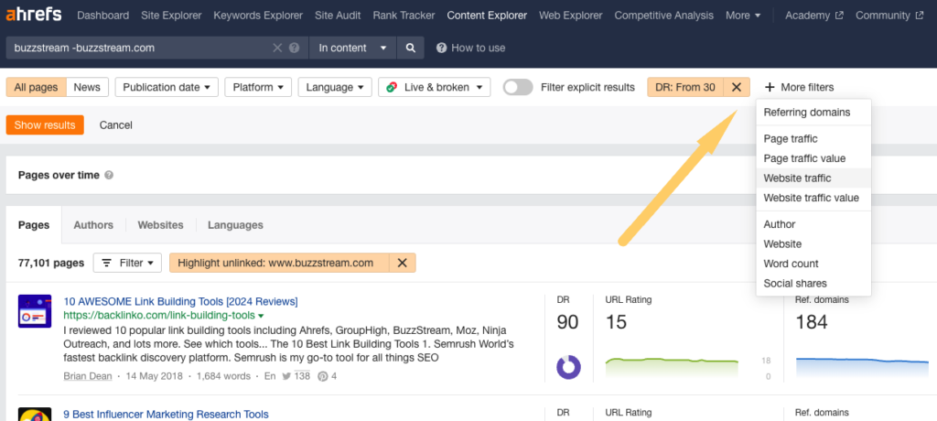This screenshot has width=937, height=421.
Task: Click Academy external link icon
Action: pos(840,16)
